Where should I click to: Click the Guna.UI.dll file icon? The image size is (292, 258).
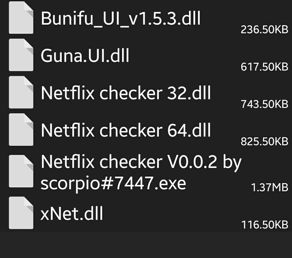pos(21,55)
